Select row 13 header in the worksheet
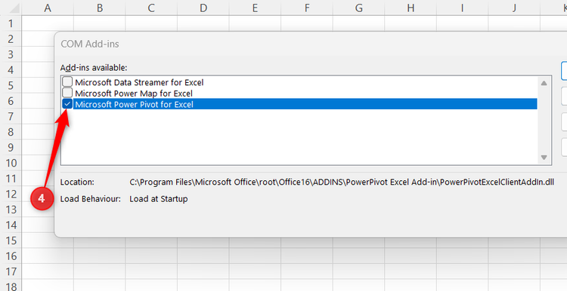This screenshot has height=291, width=567. point(11,210)
